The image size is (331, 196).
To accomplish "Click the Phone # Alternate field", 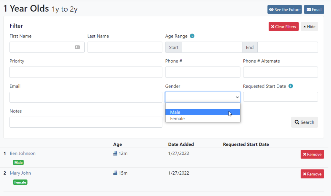I will click(x=280, y=72).
